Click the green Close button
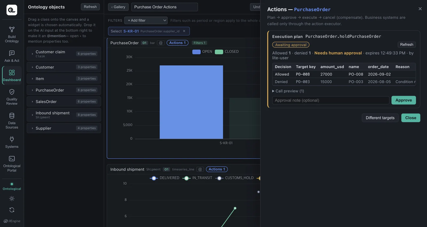427x227 pixels. pyautogui.click(x=411, y=118)
